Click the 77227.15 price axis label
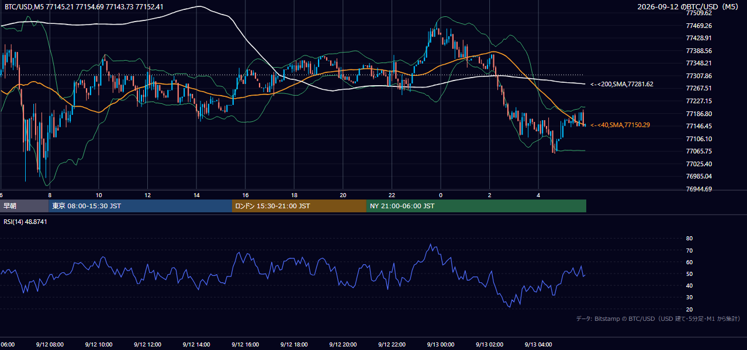Screen dimensions: 747x350 [x=699, y=101]
